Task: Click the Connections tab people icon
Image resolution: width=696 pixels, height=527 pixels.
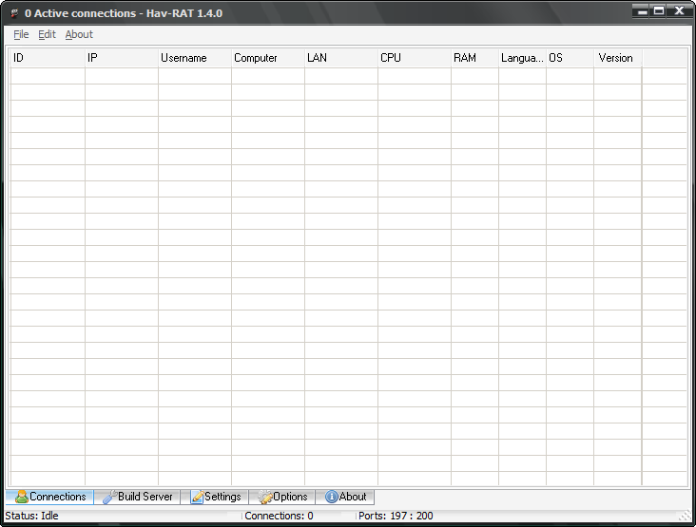Action: [22, 497]
